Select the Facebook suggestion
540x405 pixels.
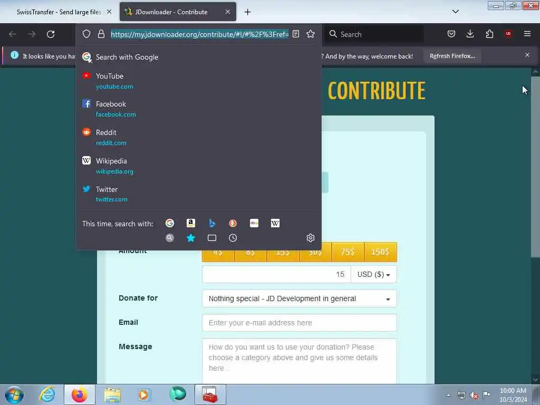click(x=198, y=109)
